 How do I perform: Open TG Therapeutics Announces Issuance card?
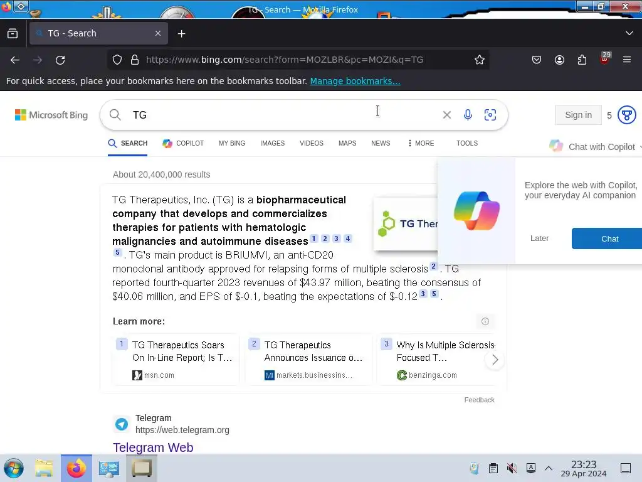pos(308,360)
